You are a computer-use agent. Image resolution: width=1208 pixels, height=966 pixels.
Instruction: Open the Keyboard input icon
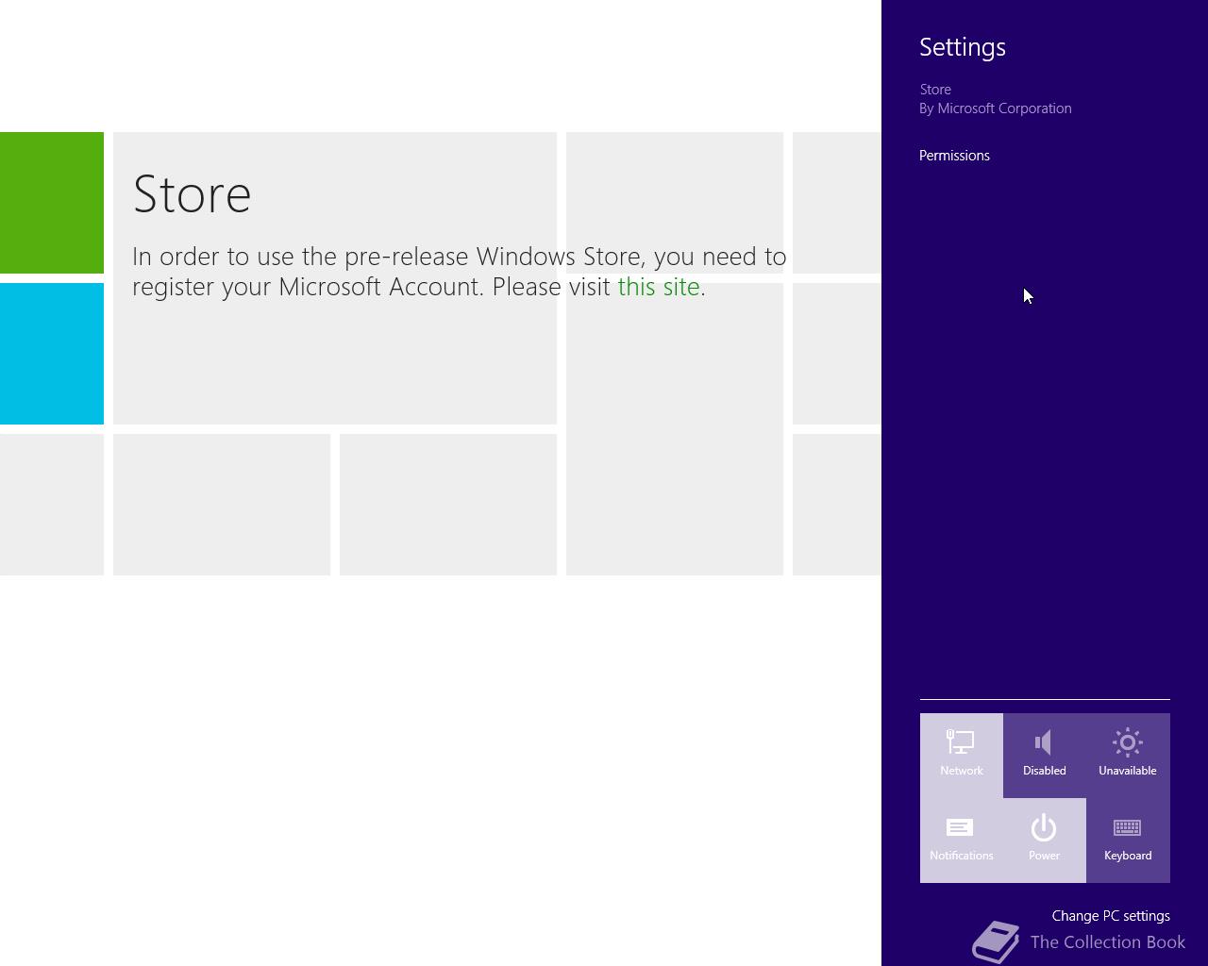(1128, 827)
